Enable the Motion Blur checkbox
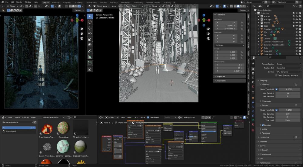The width and height of the screenshot is (303, 167). pyautogui.click(x=261, y=154)
